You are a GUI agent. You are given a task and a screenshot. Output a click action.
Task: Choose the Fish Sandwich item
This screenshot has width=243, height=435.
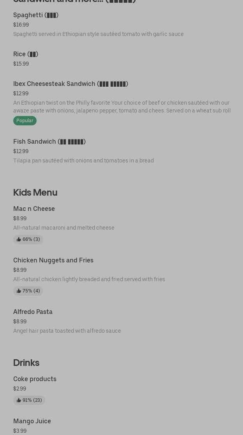tap(49, 142)
